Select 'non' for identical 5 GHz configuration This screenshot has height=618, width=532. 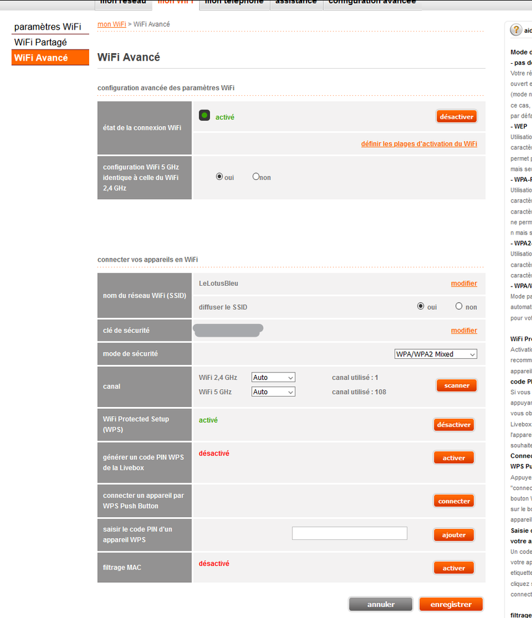pos(256,176)
